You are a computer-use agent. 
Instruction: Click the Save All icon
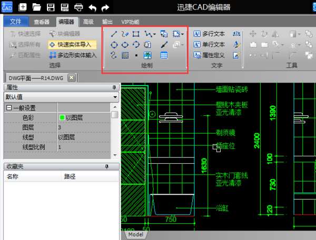coord(64,7)
